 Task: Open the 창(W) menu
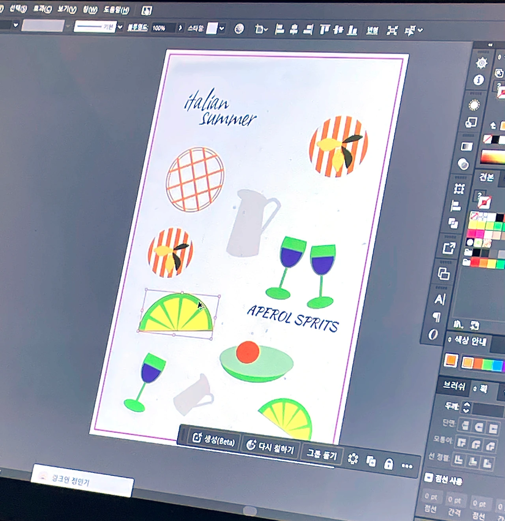(x=90, y=9)
